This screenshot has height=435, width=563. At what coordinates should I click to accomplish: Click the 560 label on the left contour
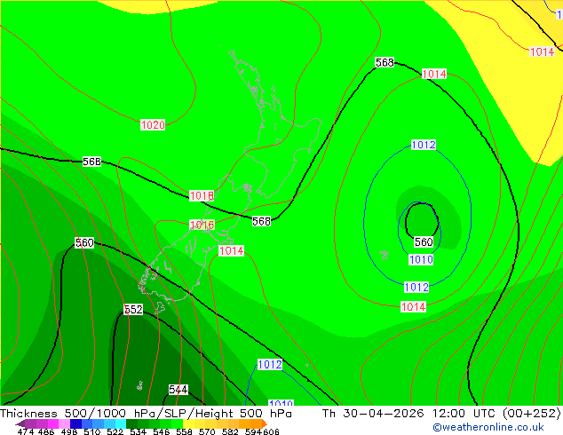click(84, 242)
